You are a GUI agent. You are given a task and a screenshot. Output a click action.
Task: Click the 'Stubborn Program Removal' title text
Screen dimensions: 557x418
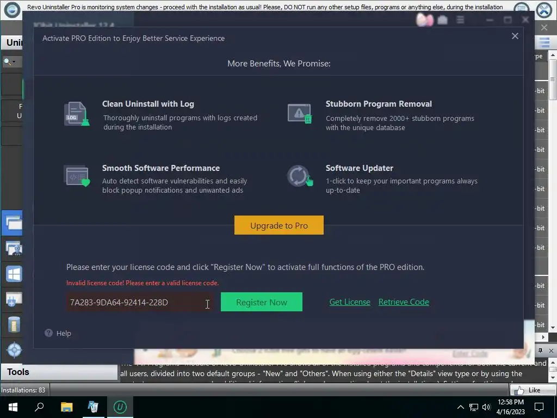point(379,104)
